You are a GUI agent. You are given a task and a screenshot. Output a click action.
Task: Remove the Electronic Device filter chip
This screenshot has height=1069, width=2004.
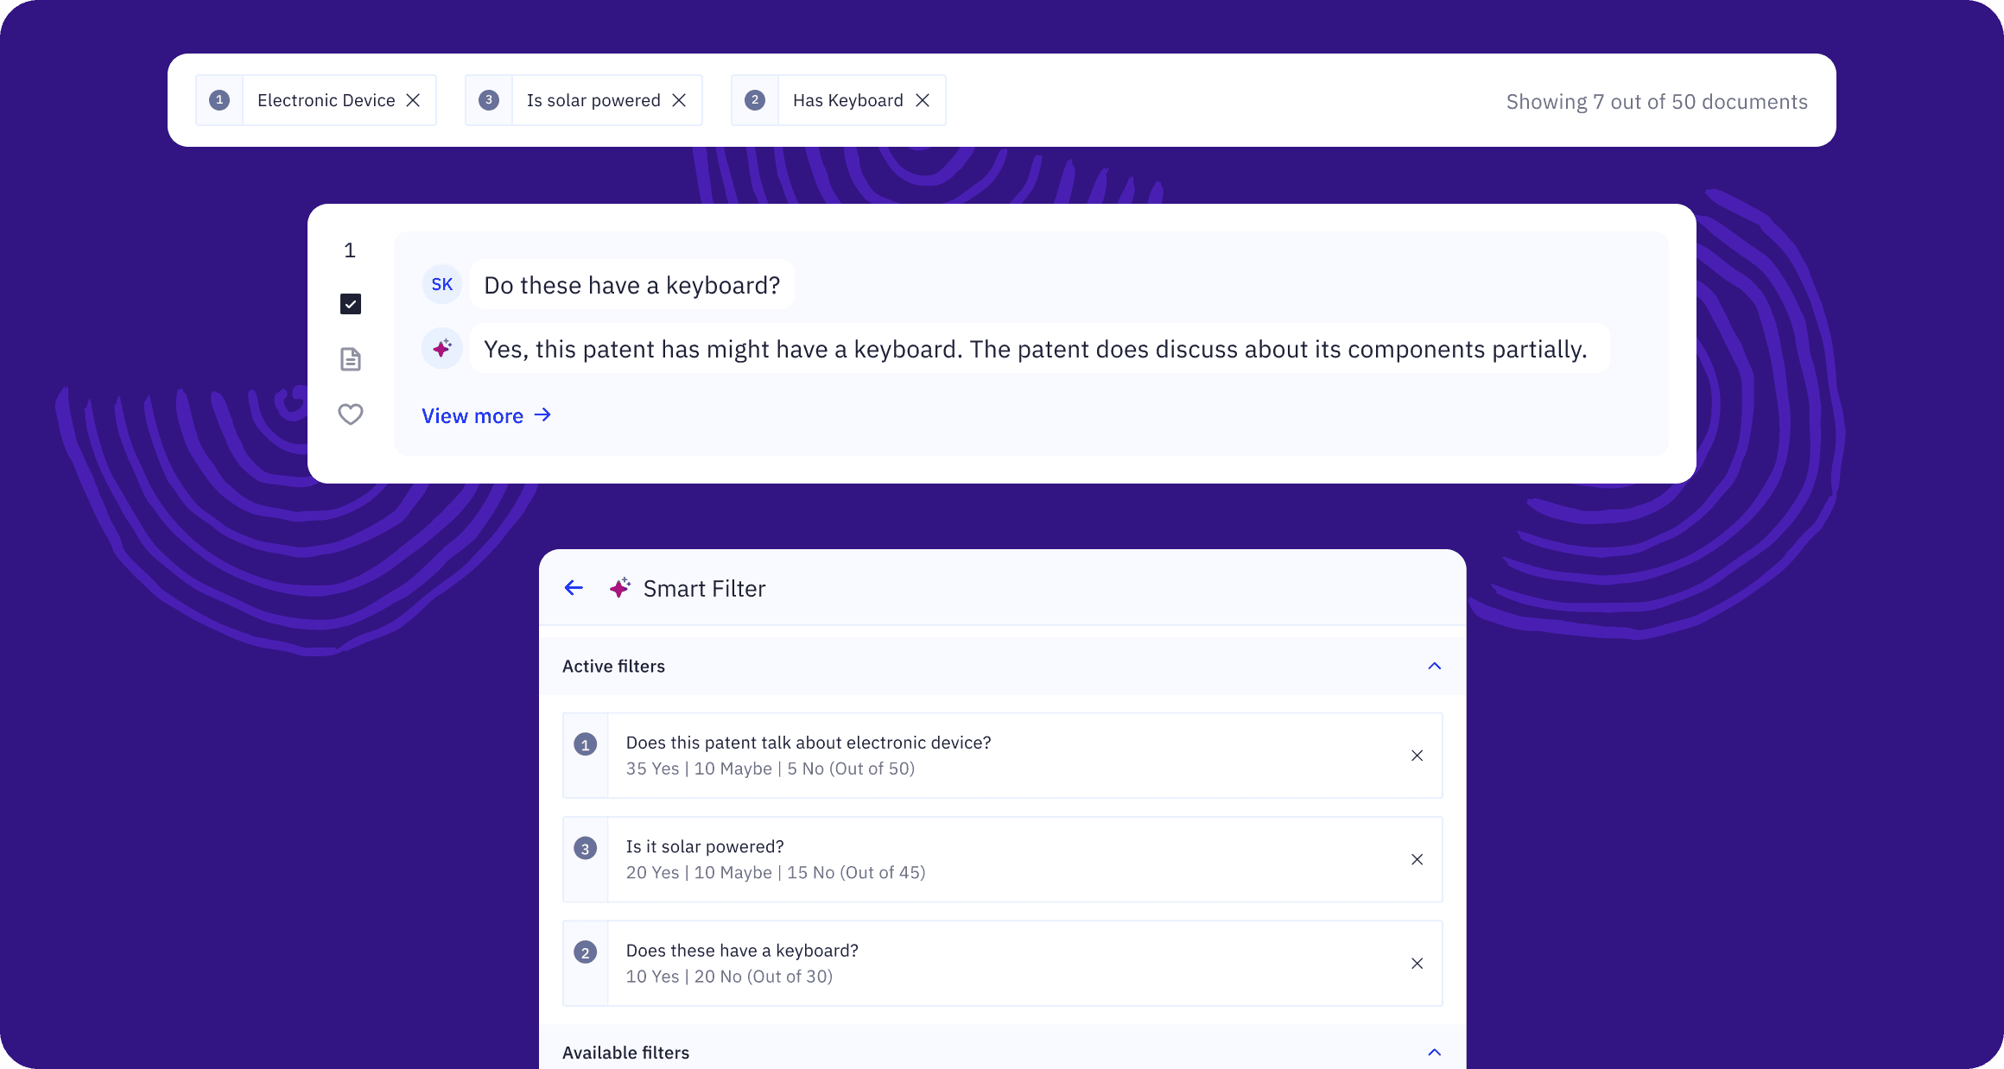click(x=413, y=100)
